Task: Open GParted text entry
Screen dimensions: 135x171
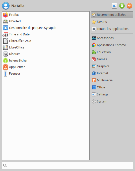Action: (15, 21)
